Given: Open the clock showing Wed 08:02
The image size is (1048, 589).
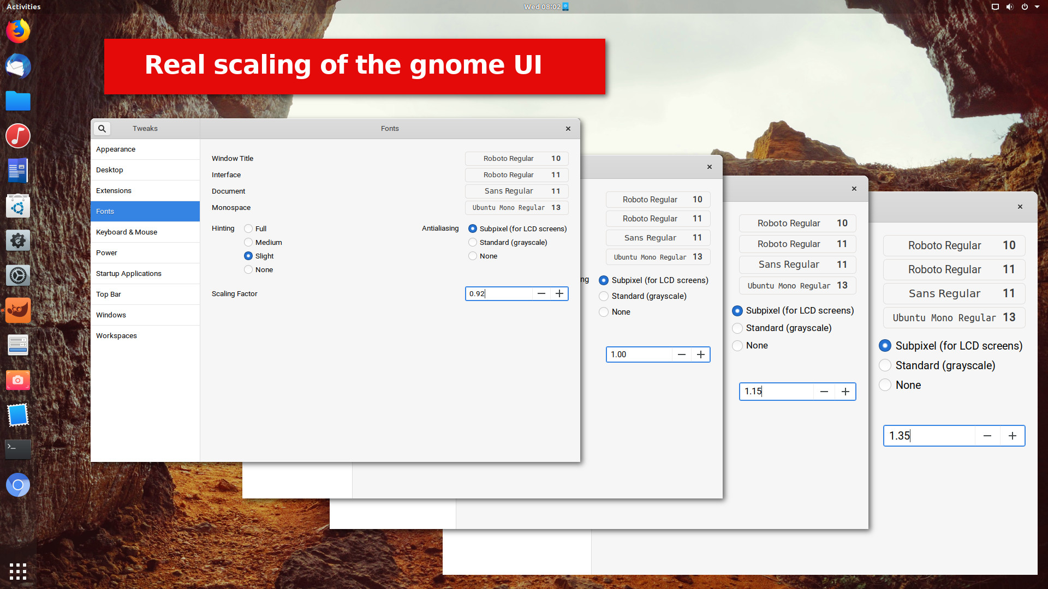Looking at the screenshot, I should tap(543, 7).
